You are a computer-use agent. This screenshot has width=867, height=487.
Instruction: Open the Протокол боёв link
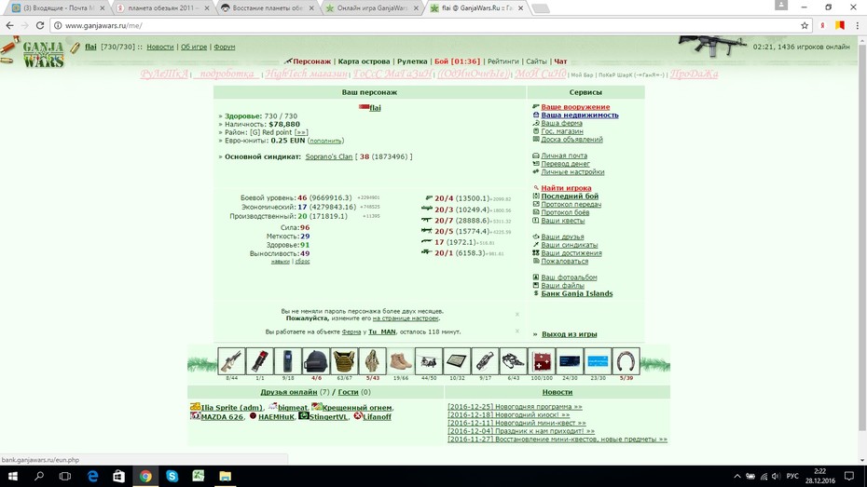pos(565,212)
